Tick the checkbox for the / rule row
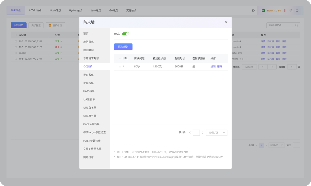 [x=120, y=67]
